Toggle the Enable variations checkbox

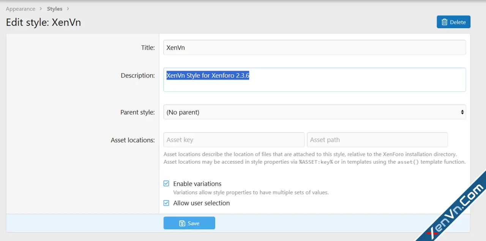point(166,183)
